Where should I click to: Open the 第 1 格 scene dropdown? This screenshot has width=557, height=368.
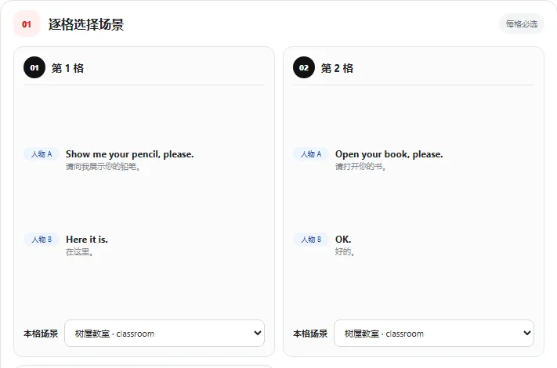[x=165, y=334]
